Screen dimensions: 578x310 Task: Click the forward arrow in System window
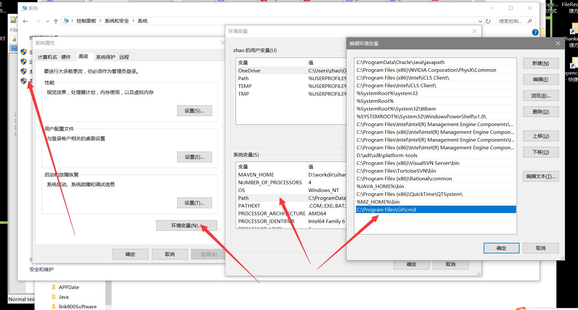pyautogui.click(x=38, y=21)
